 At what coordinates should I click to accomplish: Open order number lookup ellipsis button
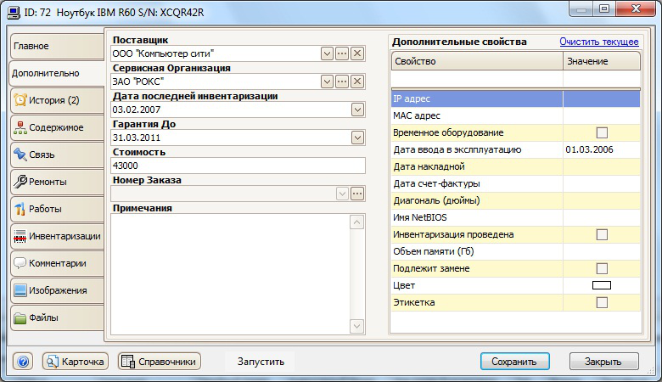[357, 194]
